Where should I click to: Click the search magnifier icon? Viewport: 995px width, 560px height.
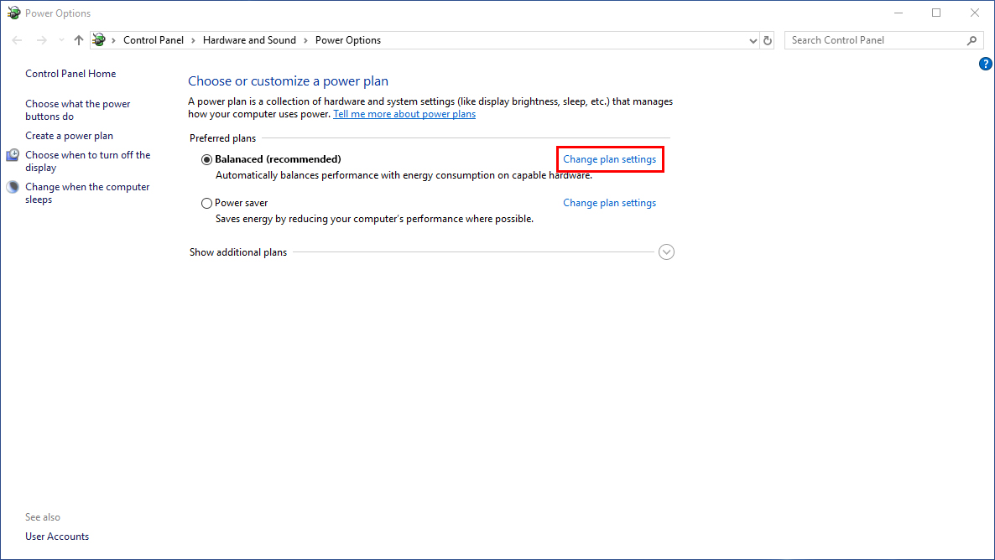(x=972, y=40)
